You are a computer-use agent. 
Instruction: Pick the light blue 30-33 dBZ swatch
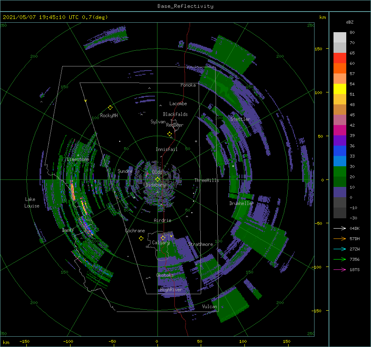[340, 161]
